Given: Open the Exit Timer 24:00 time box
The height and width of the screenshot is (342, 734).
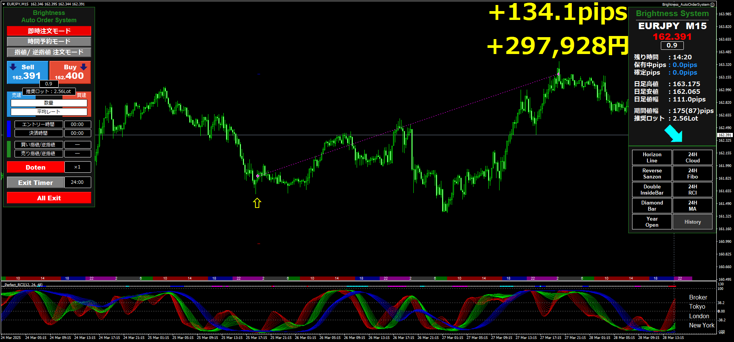Looking at the screenshot, I should (x=77, y=182).
